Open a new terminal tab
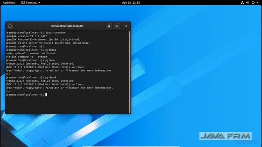262x147 pixels. 10,26
